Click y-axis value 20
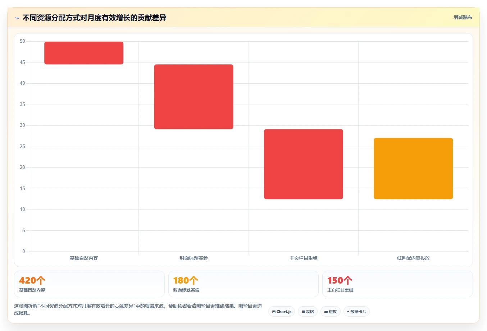Image resolution: width=487 pixels, height=331 pixels. (22, 167)
